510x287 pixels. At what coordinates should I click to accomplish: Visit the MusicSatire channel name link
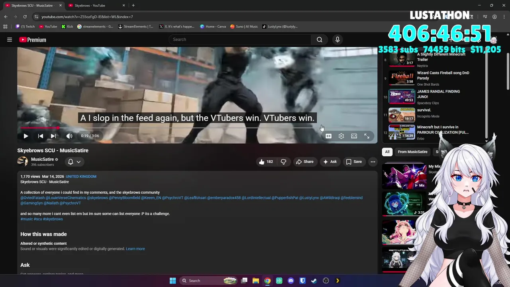click(x=42, y=159)
